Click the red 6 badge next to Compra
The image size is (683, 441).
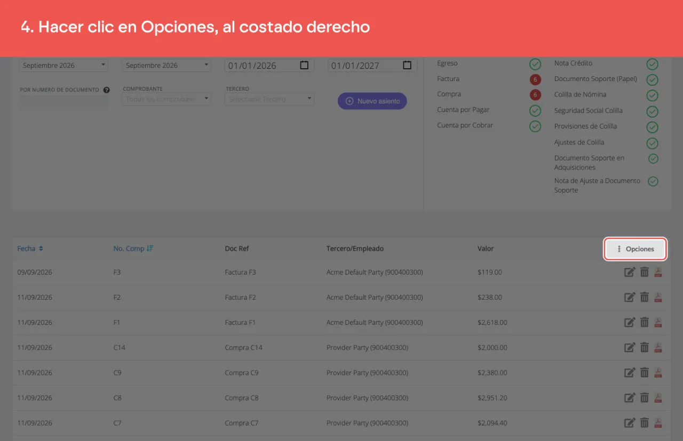click(535, 95)
